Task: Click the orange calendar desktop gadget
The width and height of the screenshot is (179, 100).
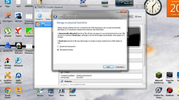Action: 173,8
